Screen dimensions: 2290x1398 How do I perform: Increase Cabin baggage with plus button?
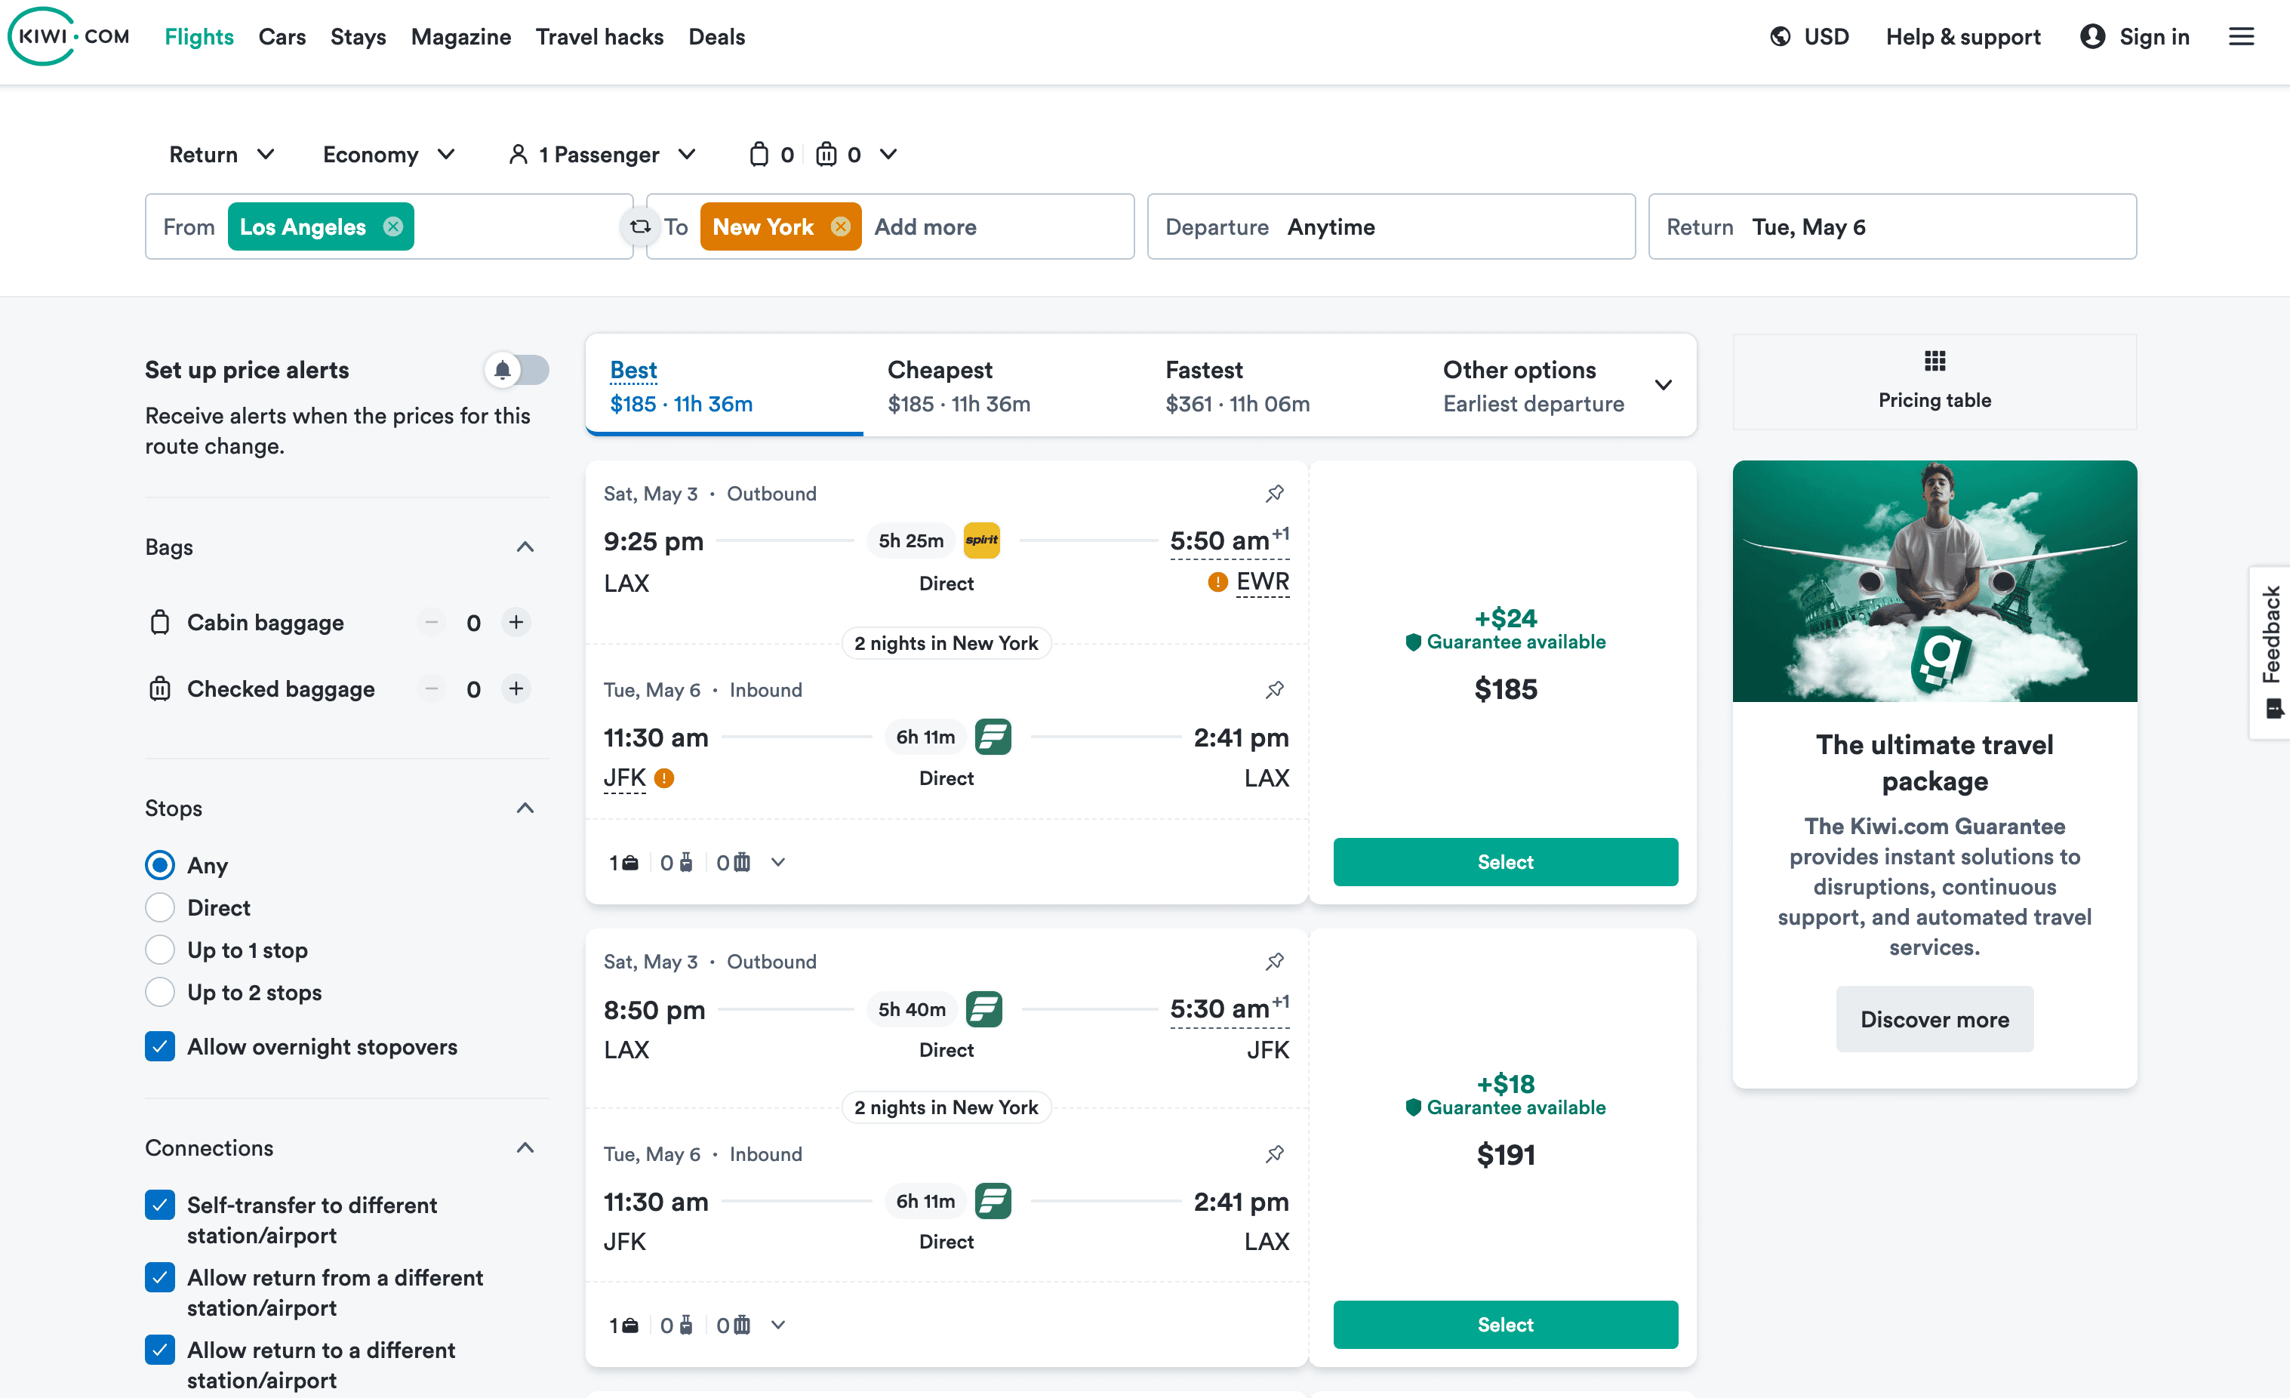click(x=516, y=622)
